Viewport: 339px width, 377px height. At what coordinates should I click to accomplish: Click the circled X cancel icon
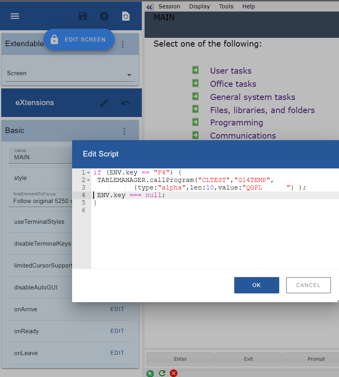tap(104, 16)
